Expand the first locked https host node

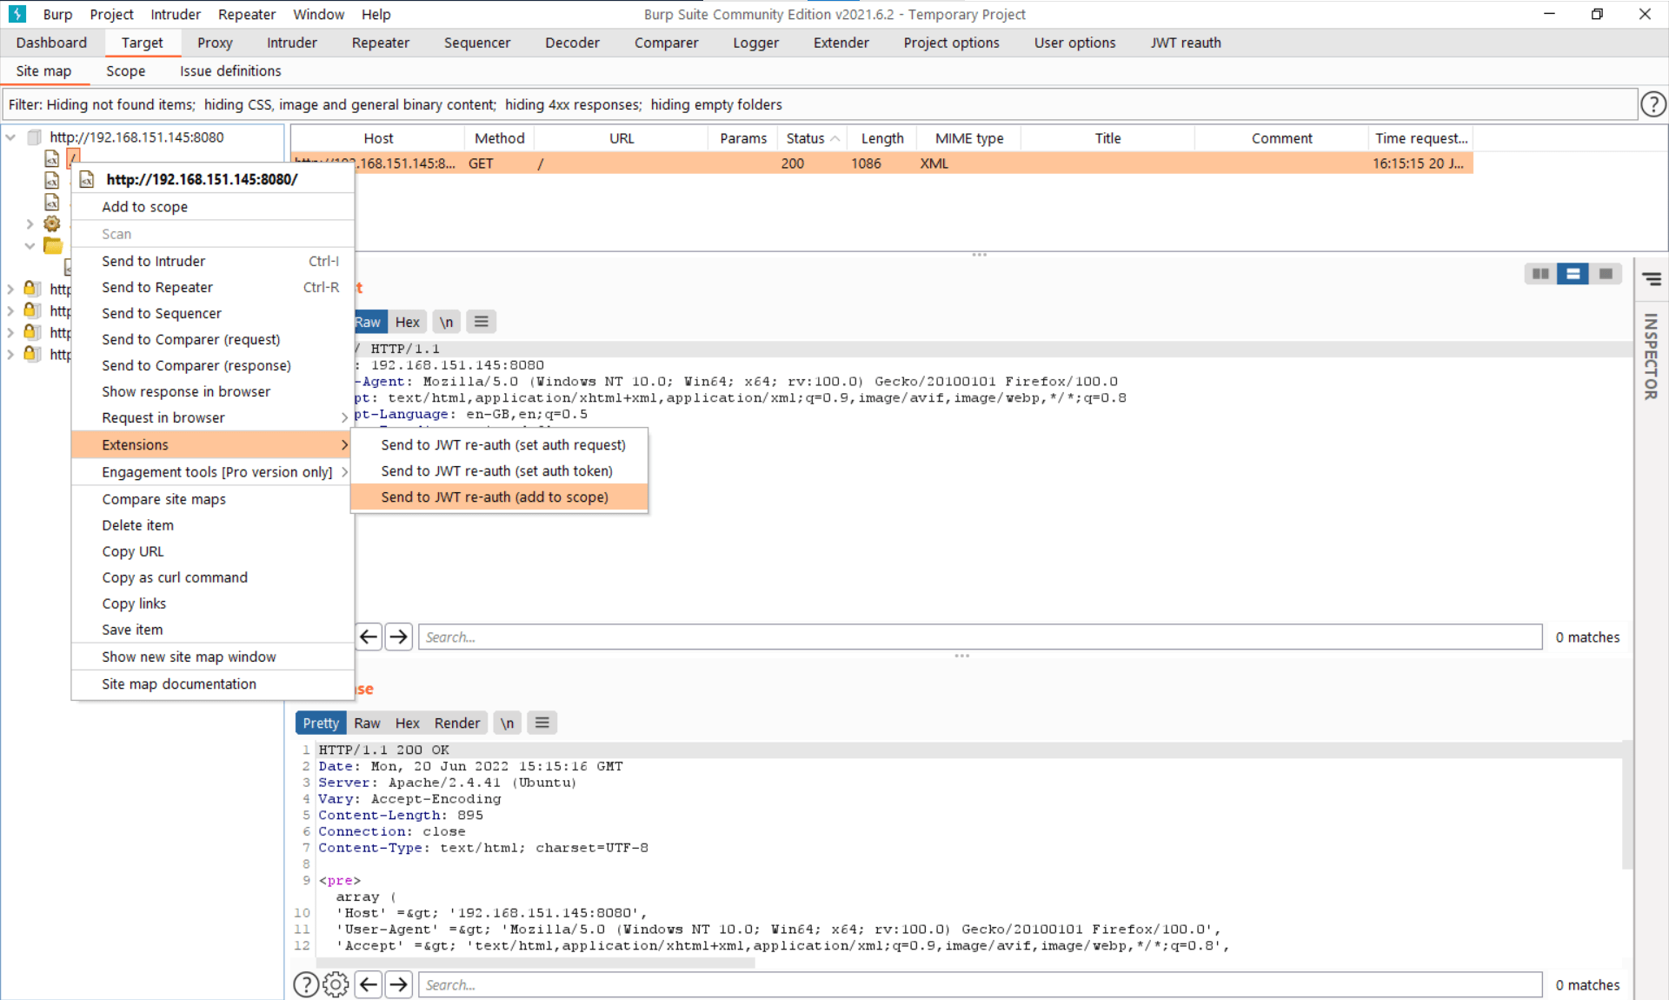pos(10,289)
